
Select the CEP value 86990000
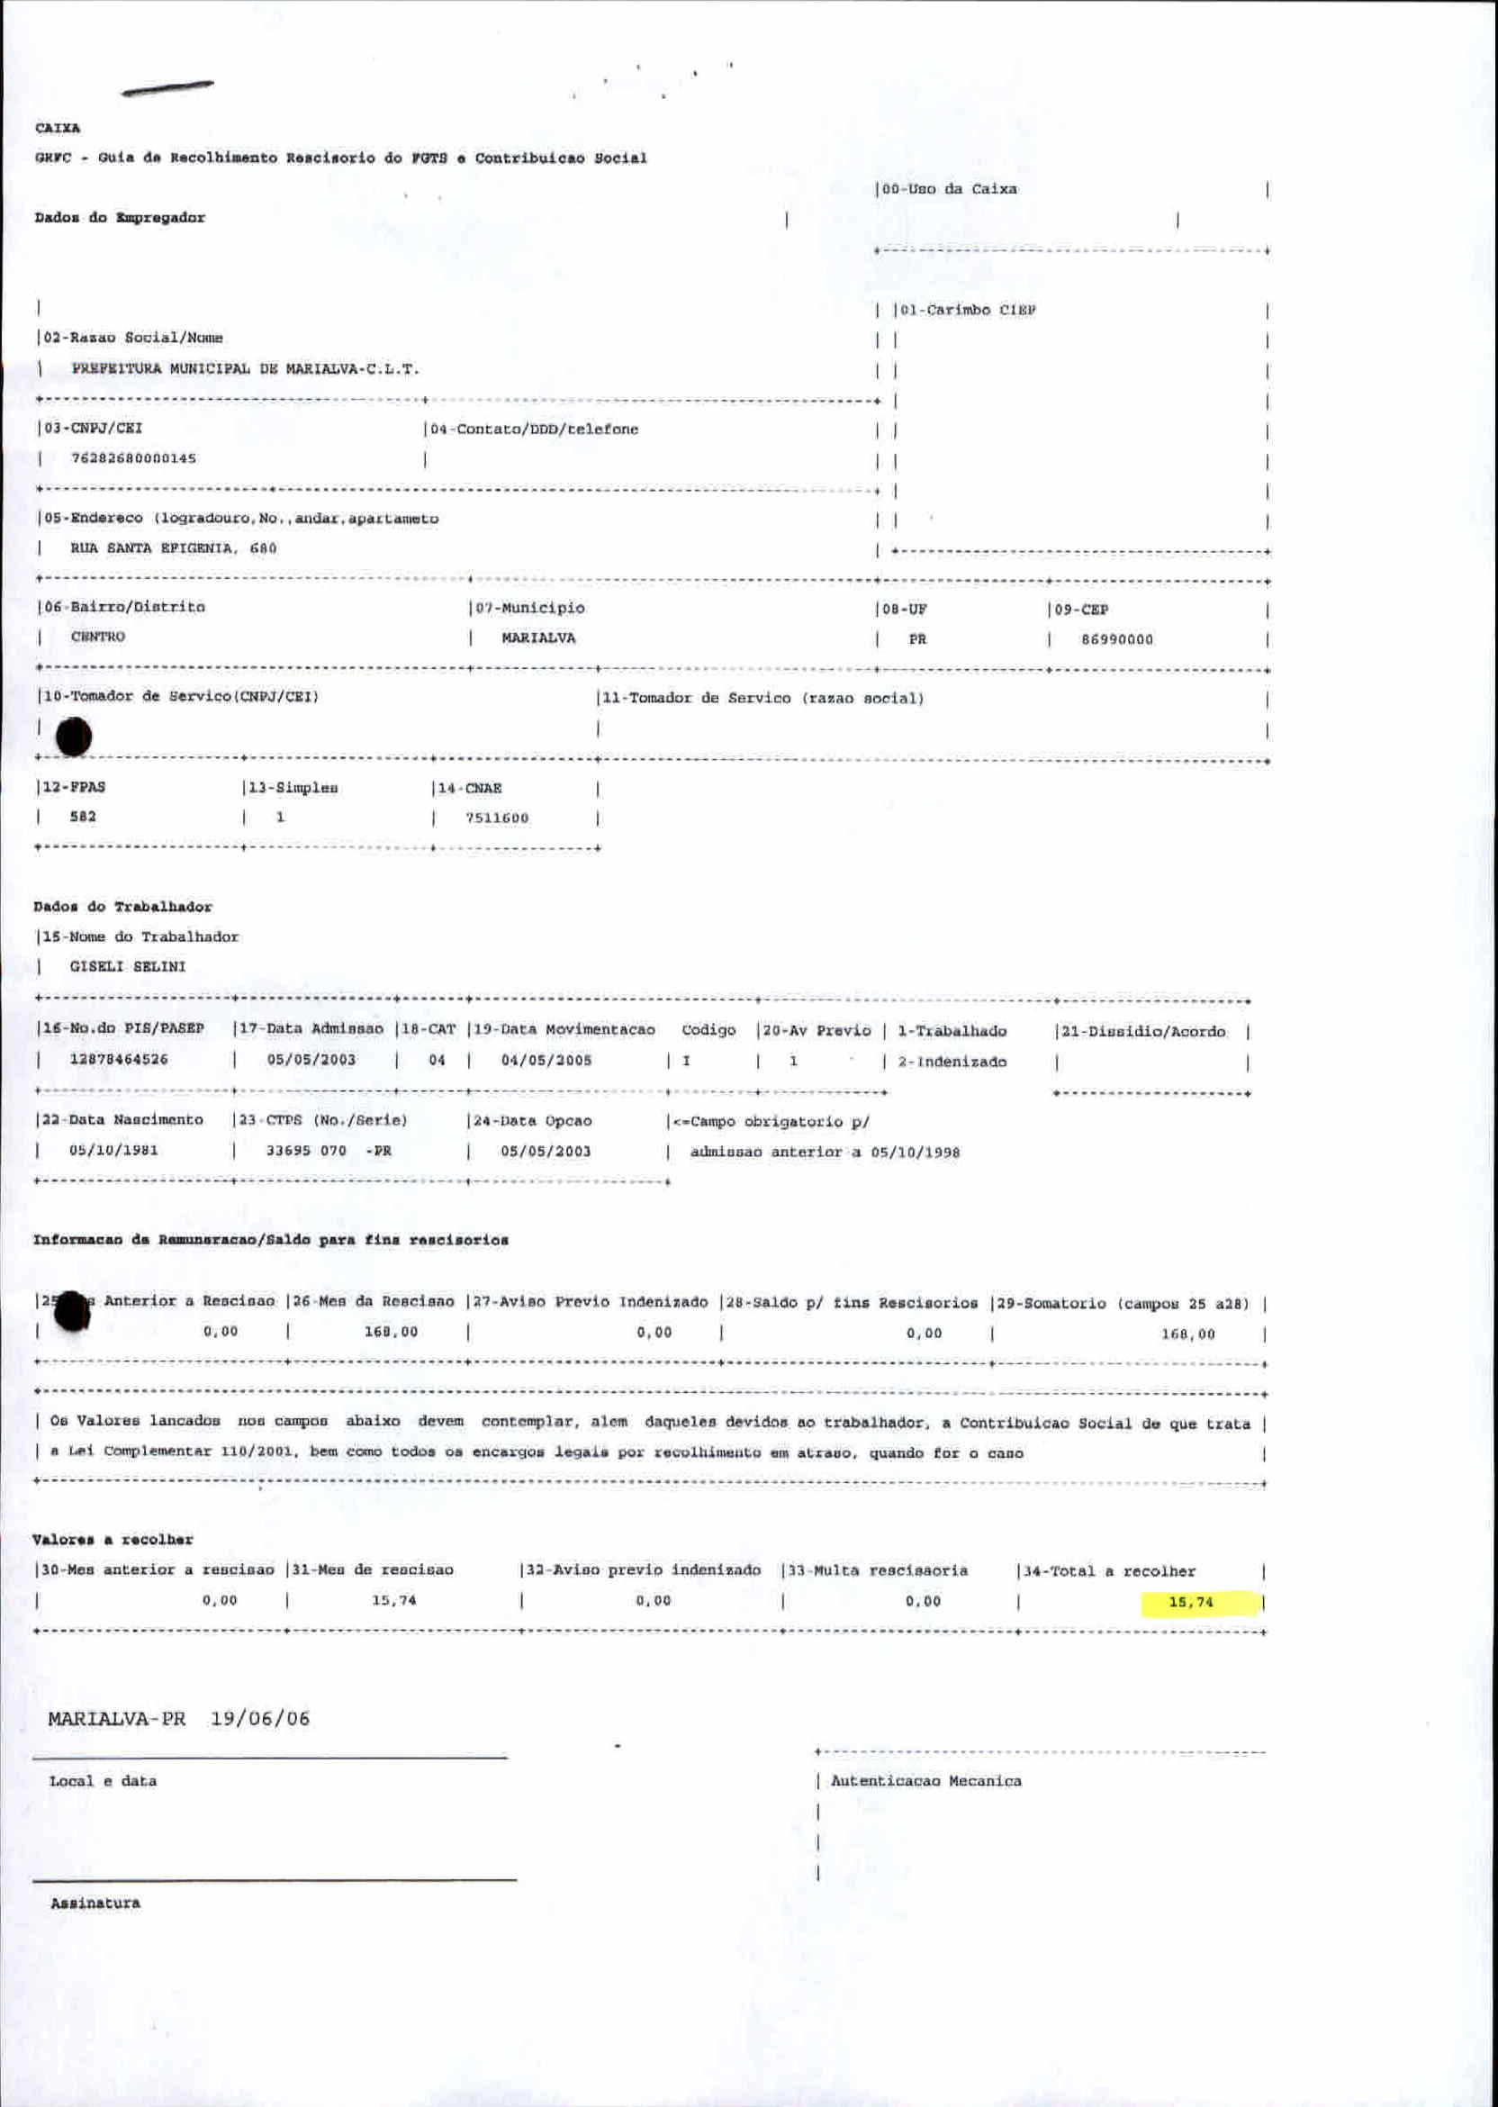(1117, 639)
